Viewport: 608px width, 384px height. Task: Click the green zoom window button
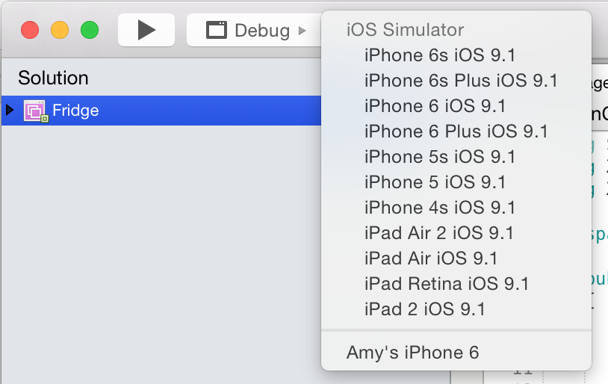coord(90,30)
